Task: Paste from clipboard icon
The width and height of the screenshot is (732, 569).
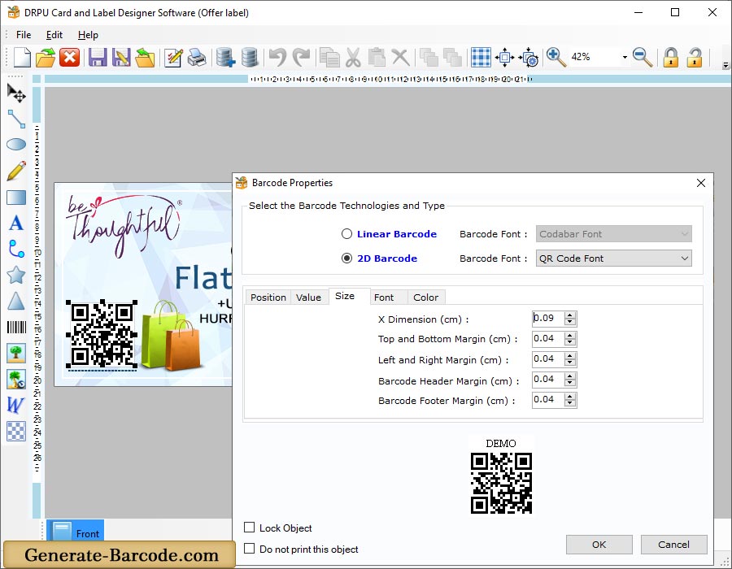Action: coord(377,58)
